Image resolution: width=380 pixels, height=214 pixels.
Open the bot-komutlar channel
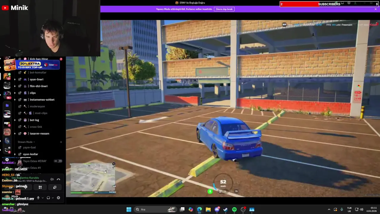click(x=38, y=73)
